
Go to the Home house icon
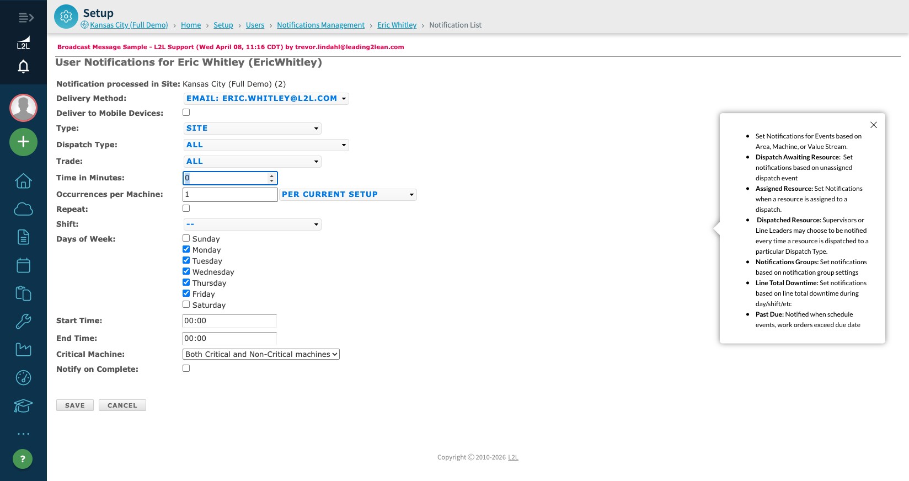point(23,181)
